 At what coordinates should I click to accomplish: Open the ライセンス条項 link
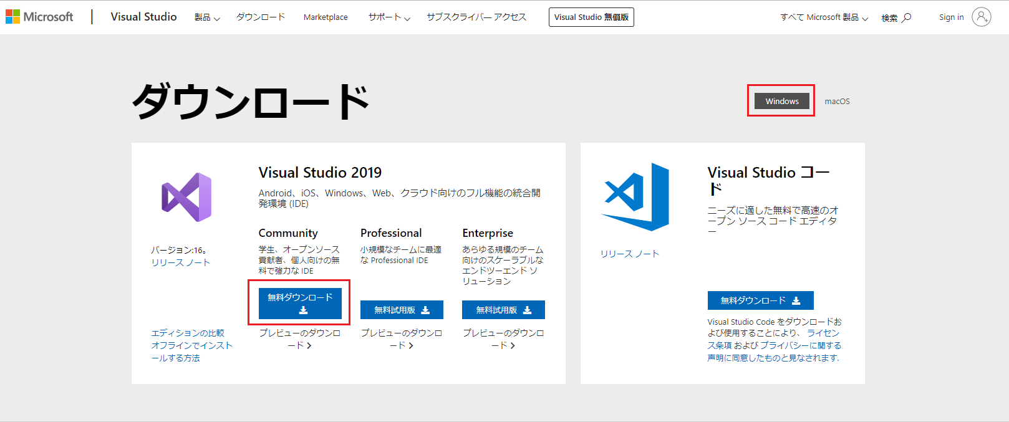pyautogui.click(x=774, y=339)
